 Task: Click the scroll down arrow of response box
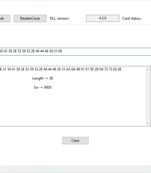(148, 123)
